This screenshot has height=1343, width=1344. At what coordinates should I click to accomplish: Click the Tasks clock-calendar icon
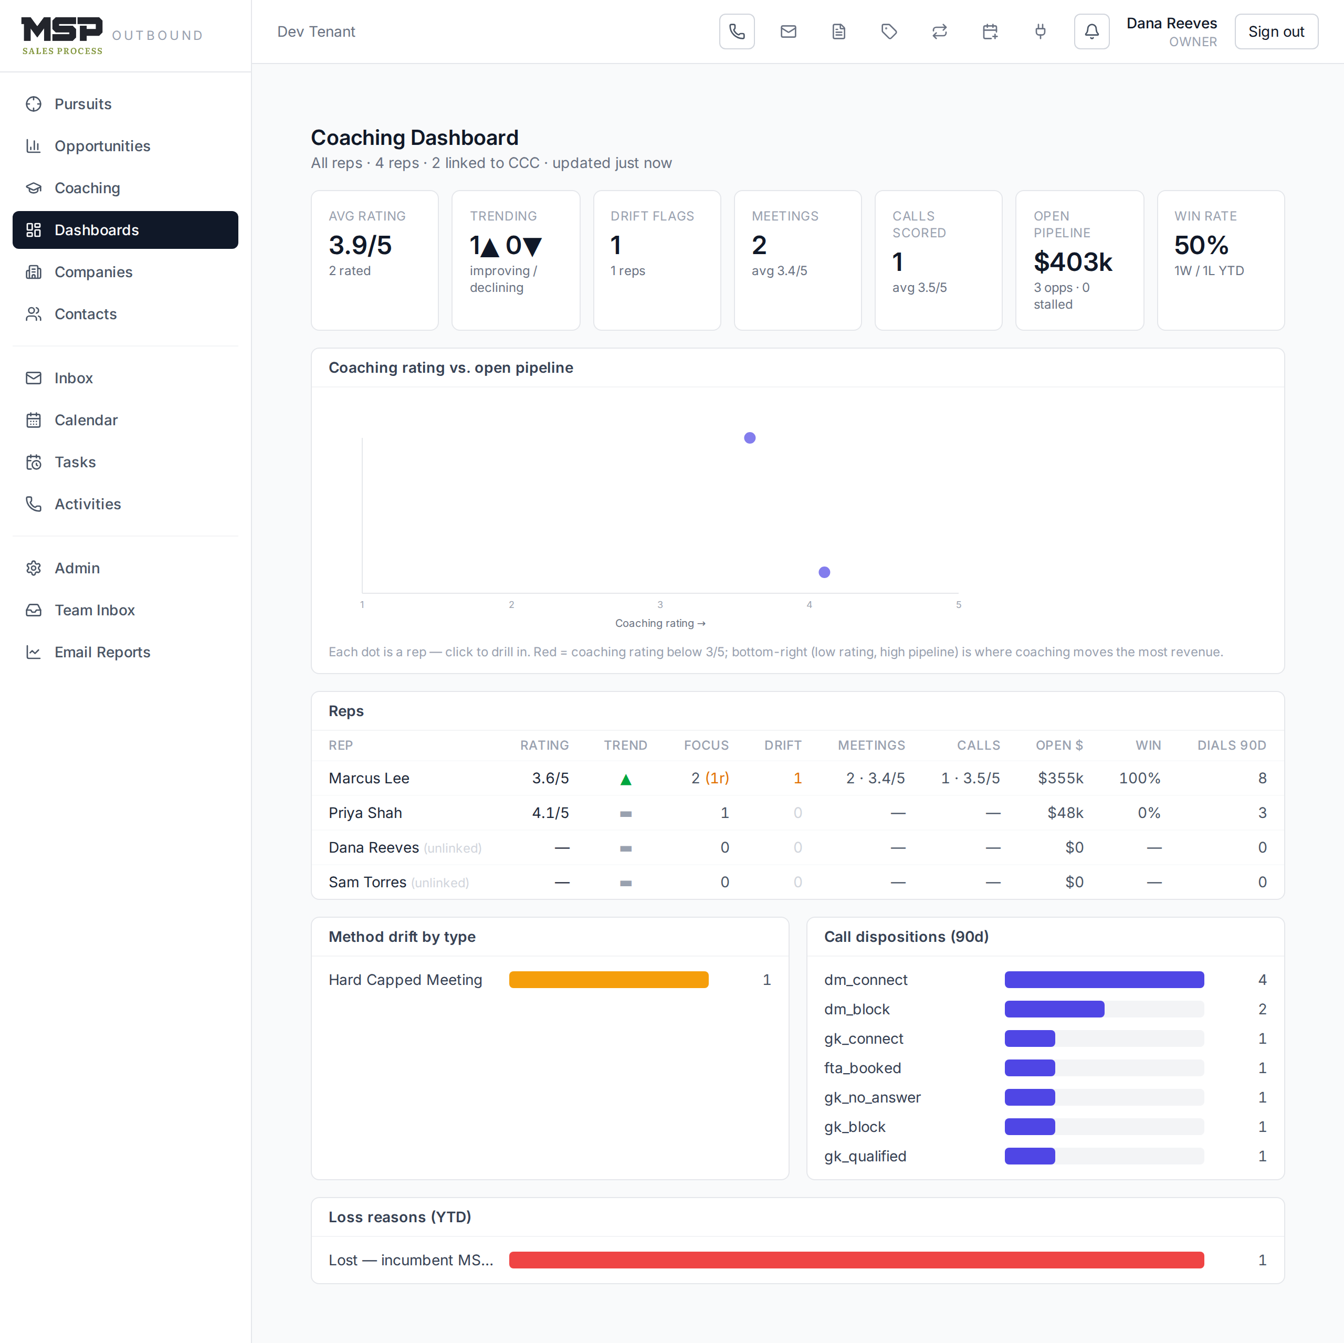[x=34, y=462]
